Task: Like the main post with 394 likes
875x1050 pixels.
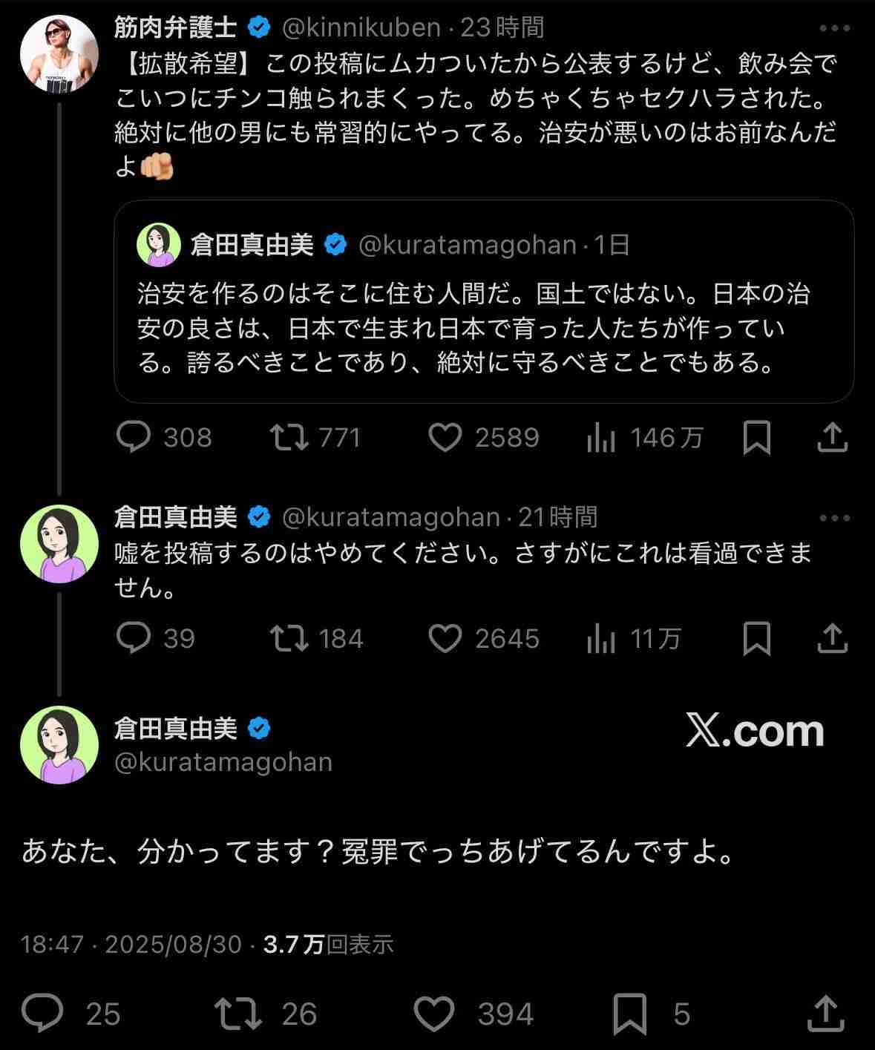Action: (434, 1014)
